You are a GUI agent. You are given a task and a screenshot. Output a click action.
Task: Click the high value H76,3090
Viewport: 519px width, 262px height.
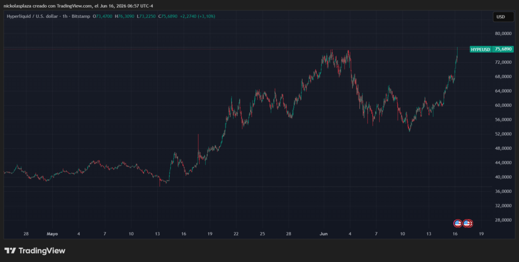pos(125,16)
